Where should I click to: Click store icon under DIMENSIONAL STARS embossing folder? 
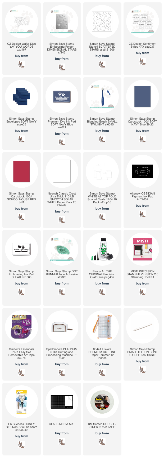click(x=62, y=67)
